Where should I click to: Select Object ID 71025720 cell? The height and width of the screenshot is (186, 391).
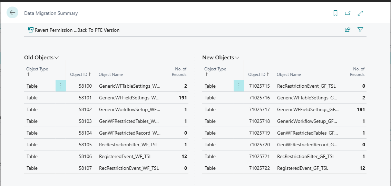coord(259,145)
